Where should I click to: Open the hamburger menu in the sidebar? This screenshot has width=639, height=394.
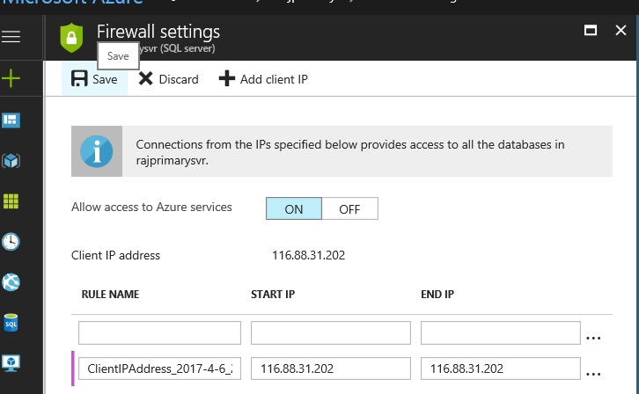[x=11, y=37]
